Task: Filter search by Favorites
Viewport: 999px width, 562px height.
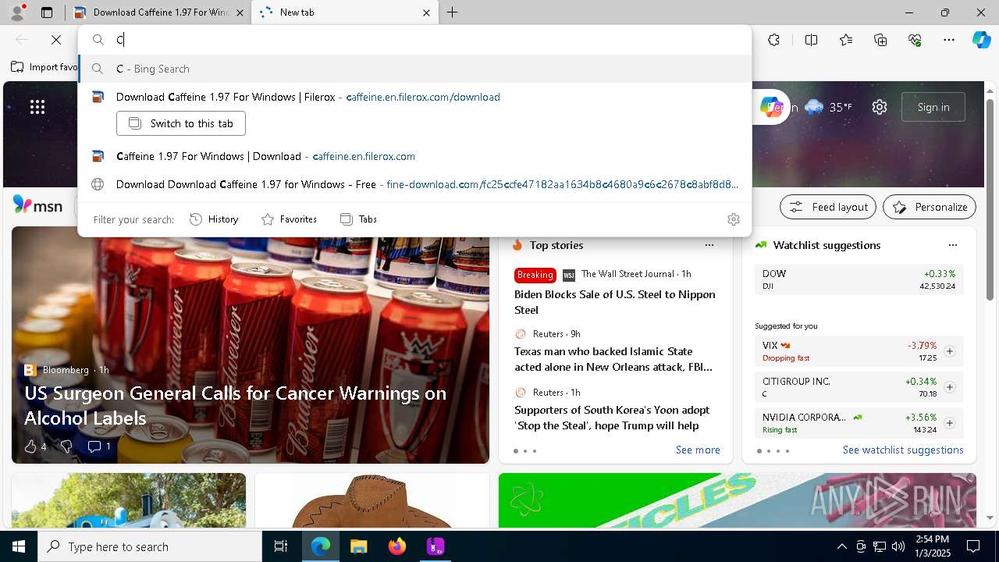Action: pyautogui.click(x=289, y=219)
